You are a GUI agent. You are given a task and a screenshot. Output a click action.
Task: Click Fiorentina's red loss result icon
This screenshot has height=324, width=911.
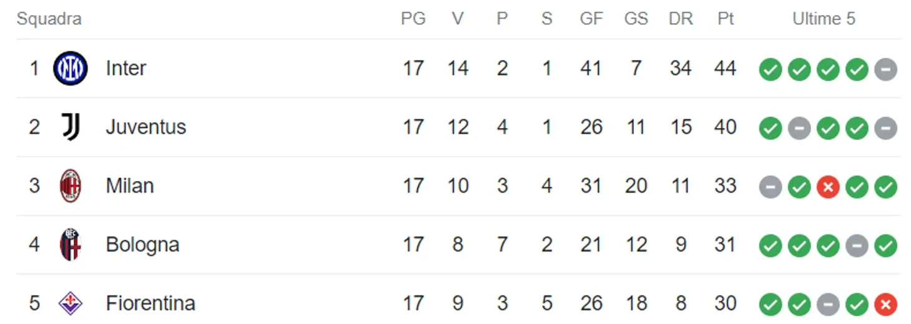885,304
